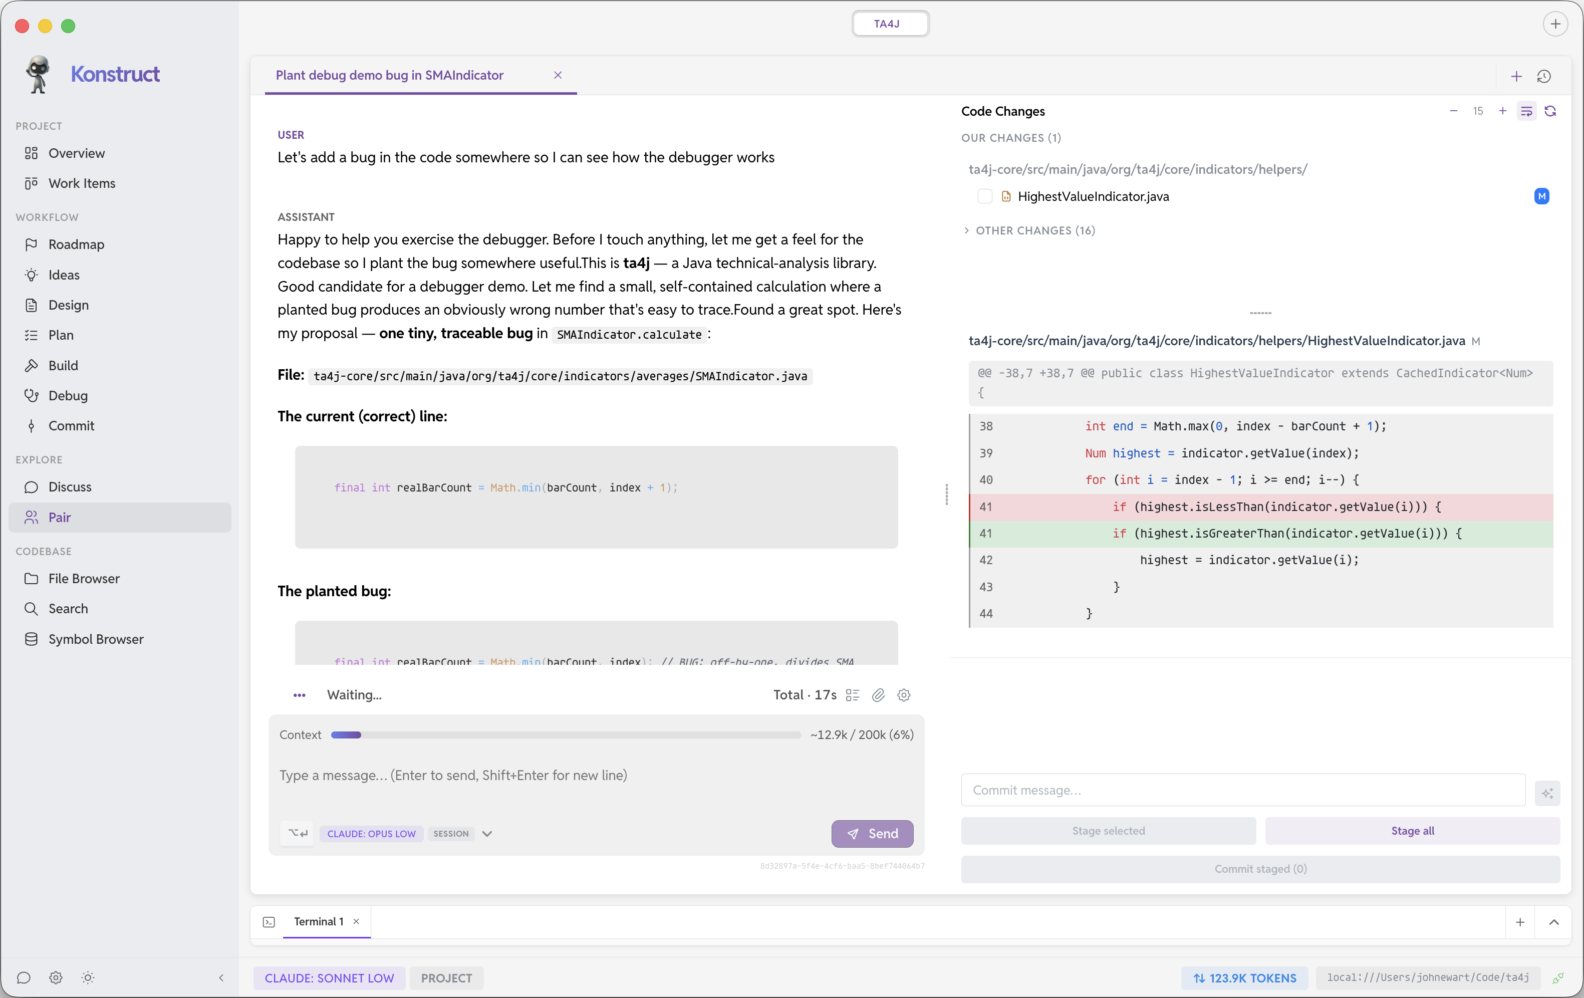Click the M modified badge for HighestValueIndicator
Screen dimensions: 1584x998
click(x=1541, y=196)
